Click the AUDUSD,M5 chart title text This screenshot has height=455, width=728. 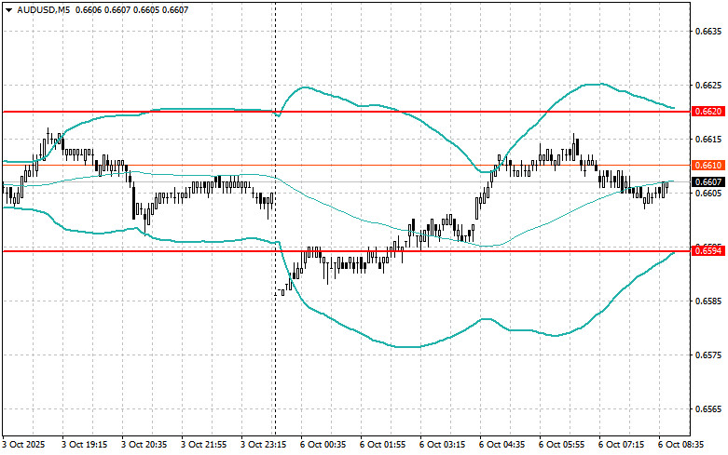click(x=44, y=9)
